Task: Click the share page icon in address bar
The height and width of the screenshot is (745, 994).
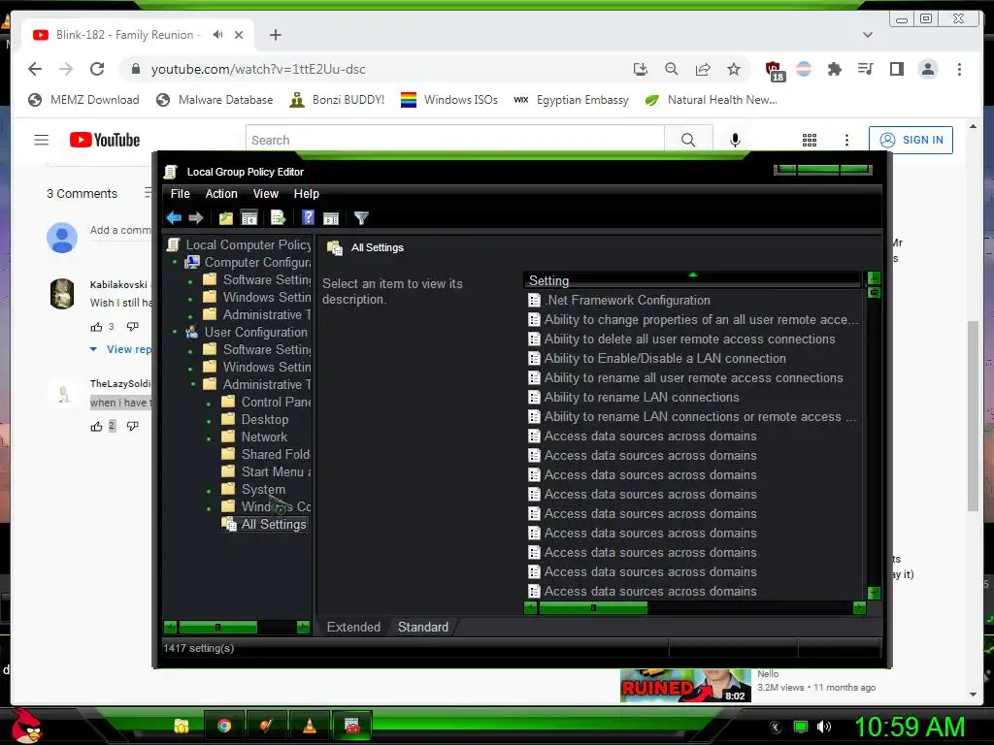Action: tap(703, 69)
